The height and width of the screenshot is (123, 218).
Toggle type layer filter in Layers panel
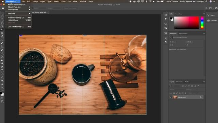coord(189,86)
